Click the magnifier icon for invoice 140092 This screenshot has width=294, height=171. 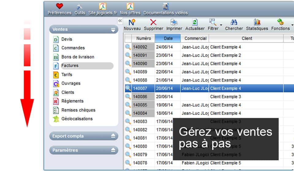128,47
